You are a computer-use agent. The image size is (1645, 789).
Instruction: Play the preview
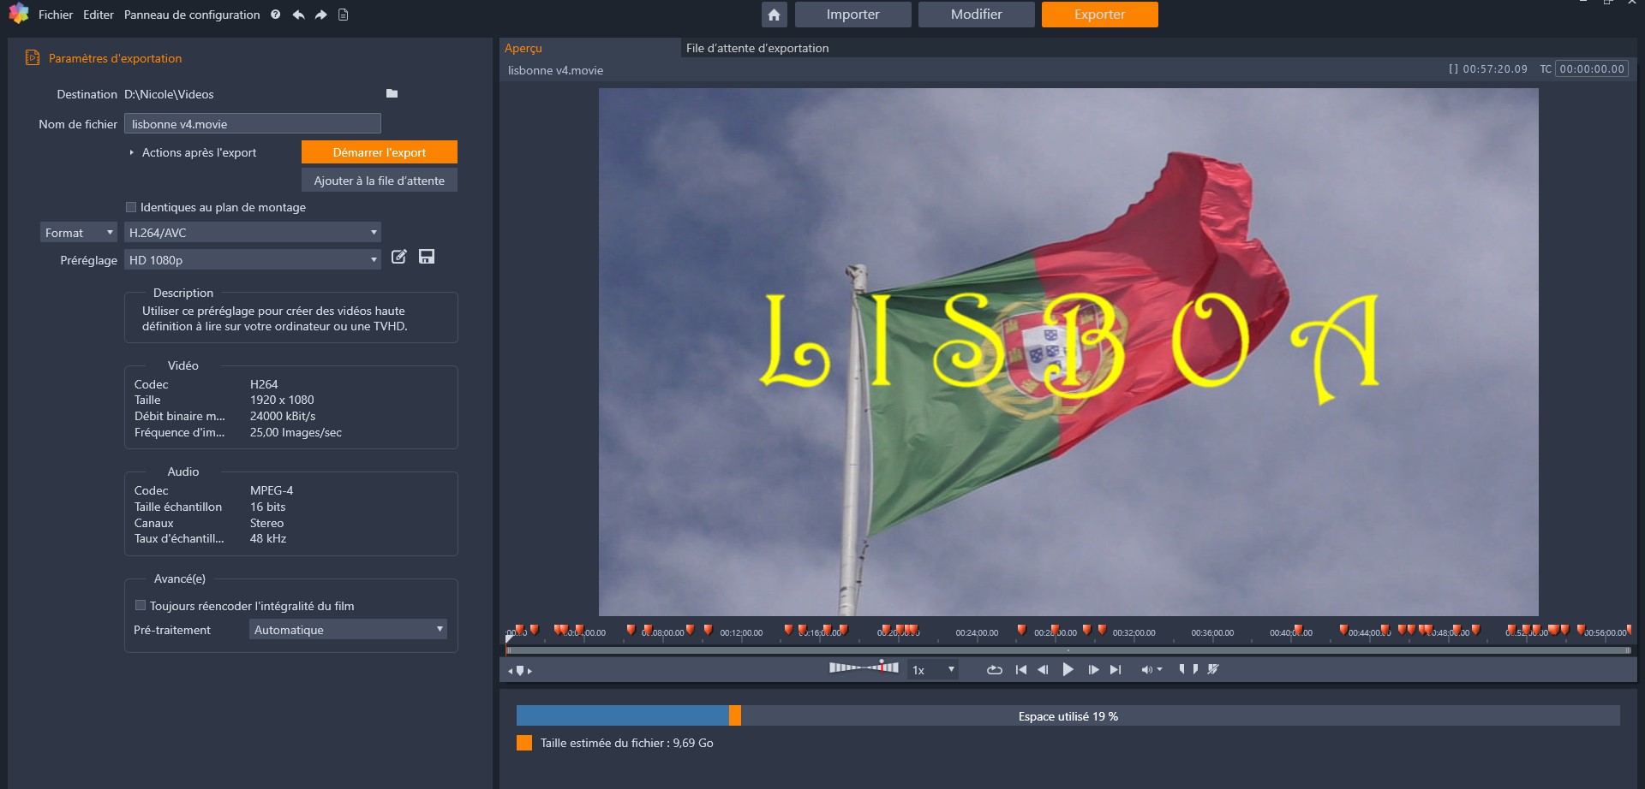click(1068, 669)
